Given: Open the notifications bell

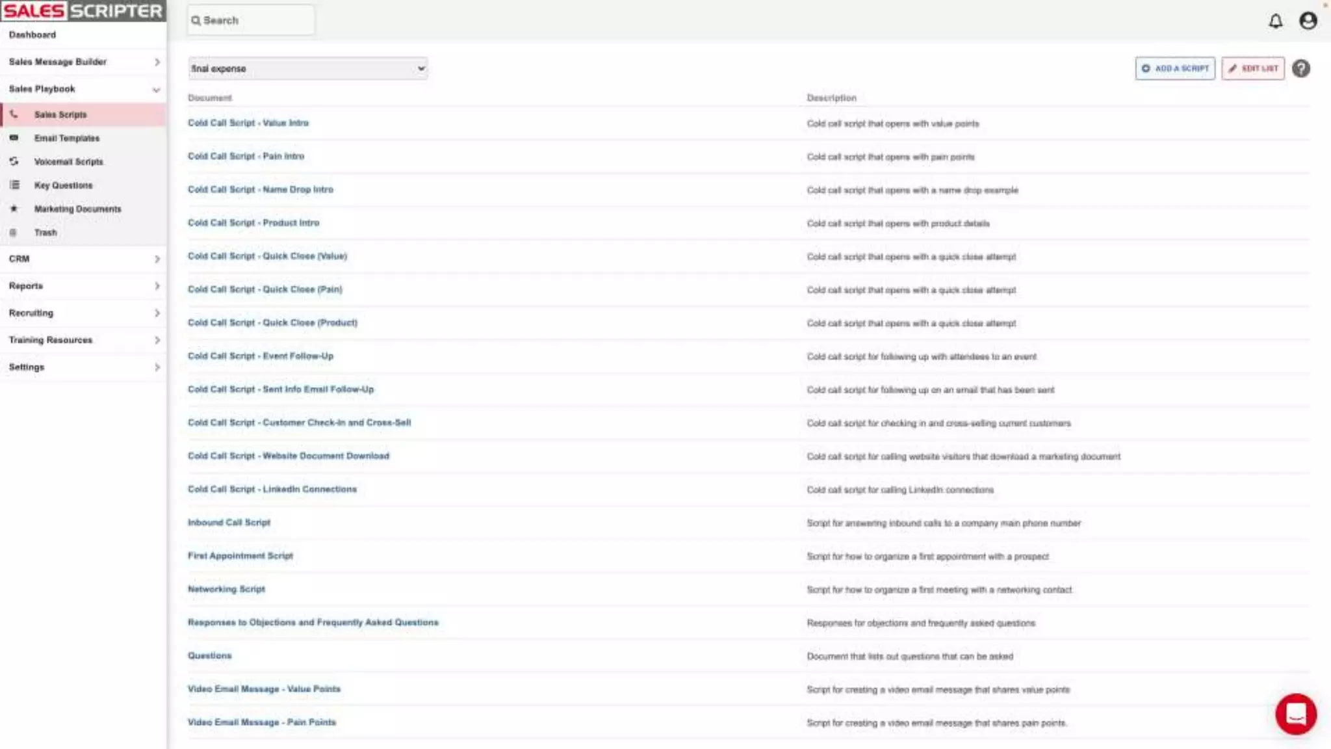Looking at the screenshot, I should point(1276,21).
